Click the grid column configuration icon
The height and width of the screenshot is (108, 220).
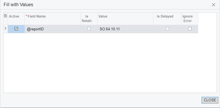click(x=6, y=16)
